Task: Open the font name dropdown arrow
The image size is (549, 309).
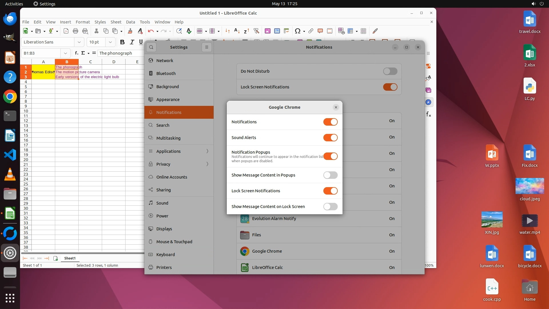Action: (x=79, y=42)
